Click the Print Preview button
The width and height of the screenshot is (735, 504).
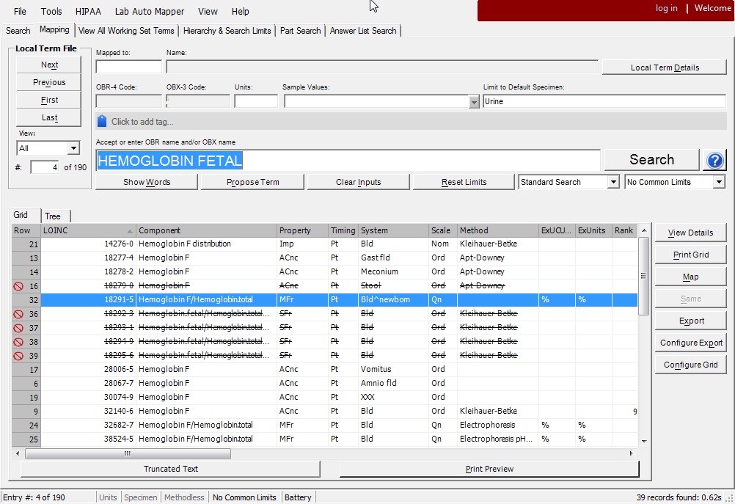(489, 469)
